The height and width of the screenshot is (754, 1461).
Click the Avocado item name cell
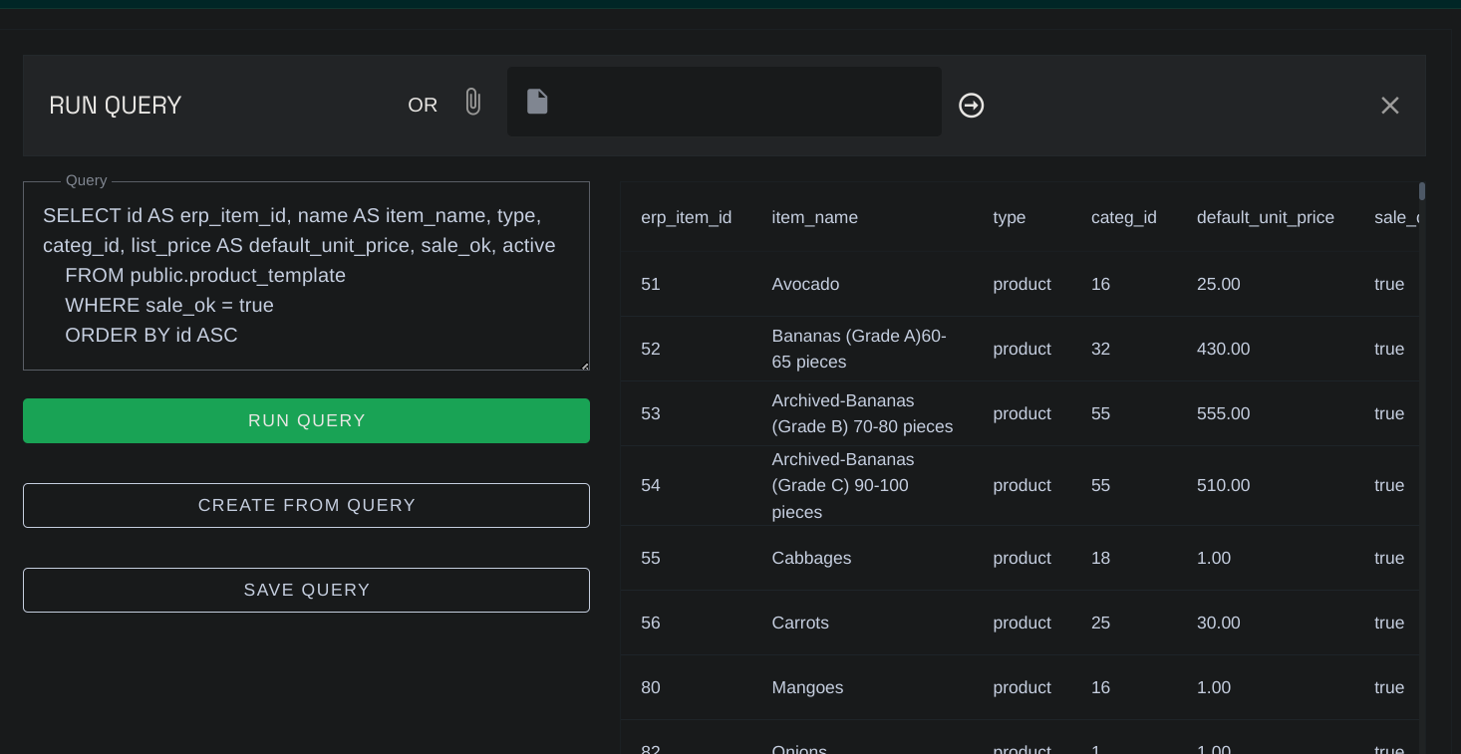pos(805,284)
